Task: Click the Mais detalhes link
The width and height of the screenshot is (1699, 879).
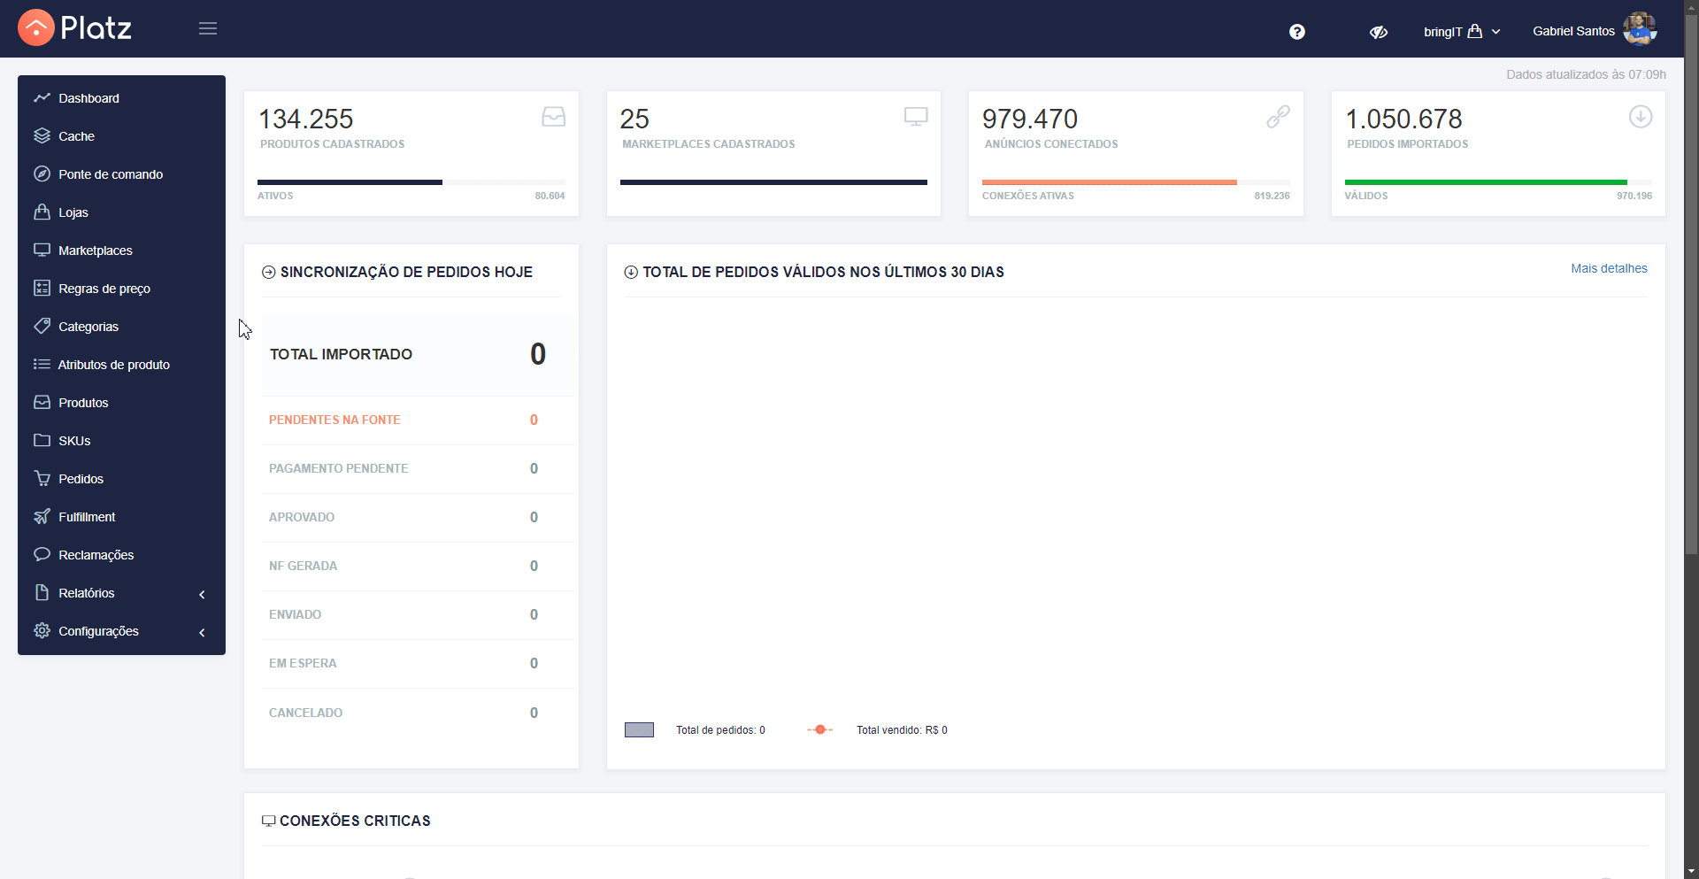Action: [x=1609, y=268]
